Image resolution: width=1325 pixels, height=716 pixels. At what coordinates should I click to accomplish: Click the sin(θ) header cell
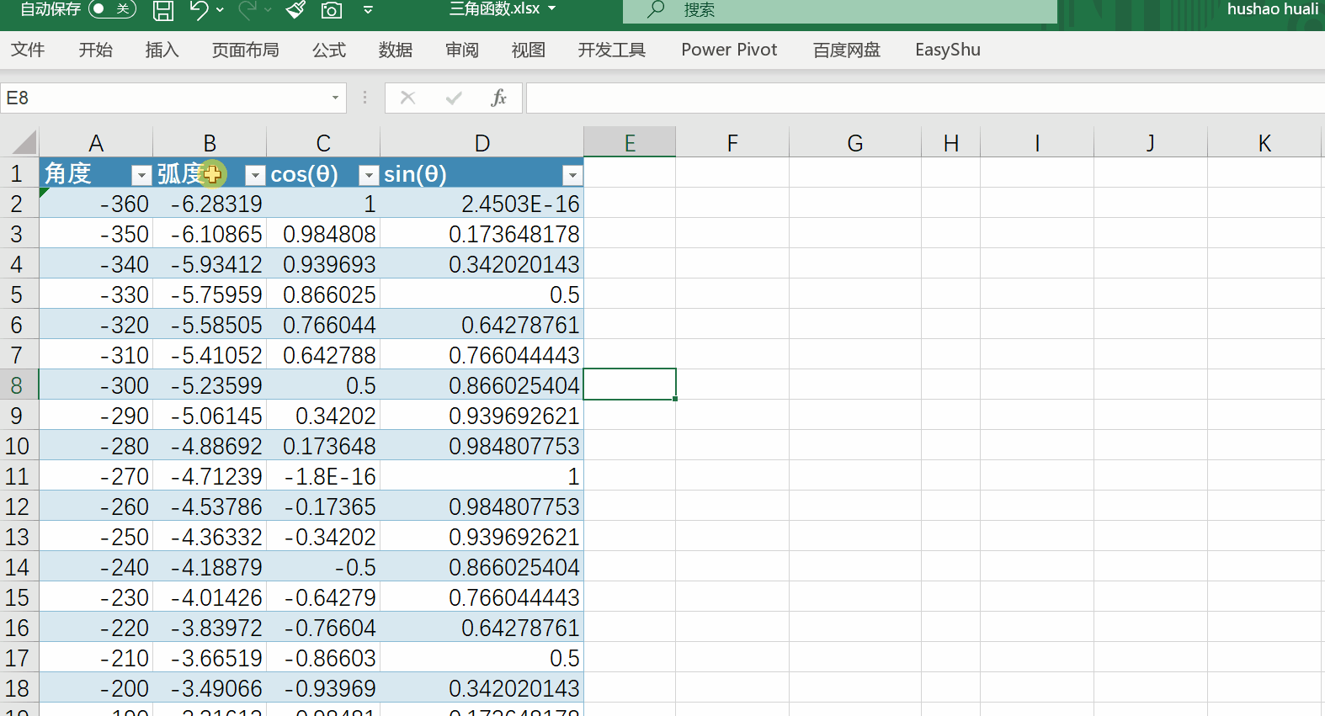pyautogui.click(x=482, y=173)
